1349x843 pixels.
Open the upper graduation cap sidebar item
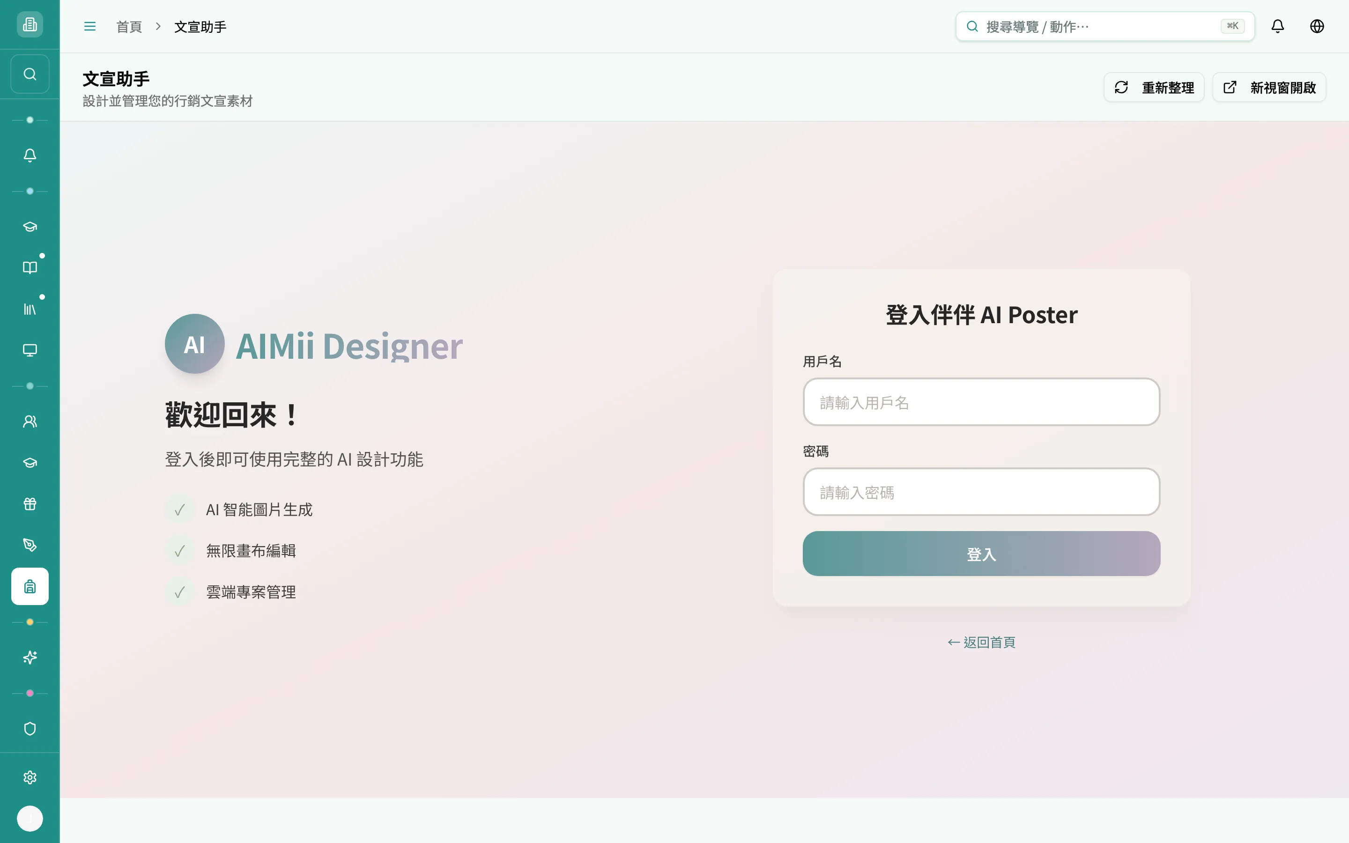tap(30, 226)
